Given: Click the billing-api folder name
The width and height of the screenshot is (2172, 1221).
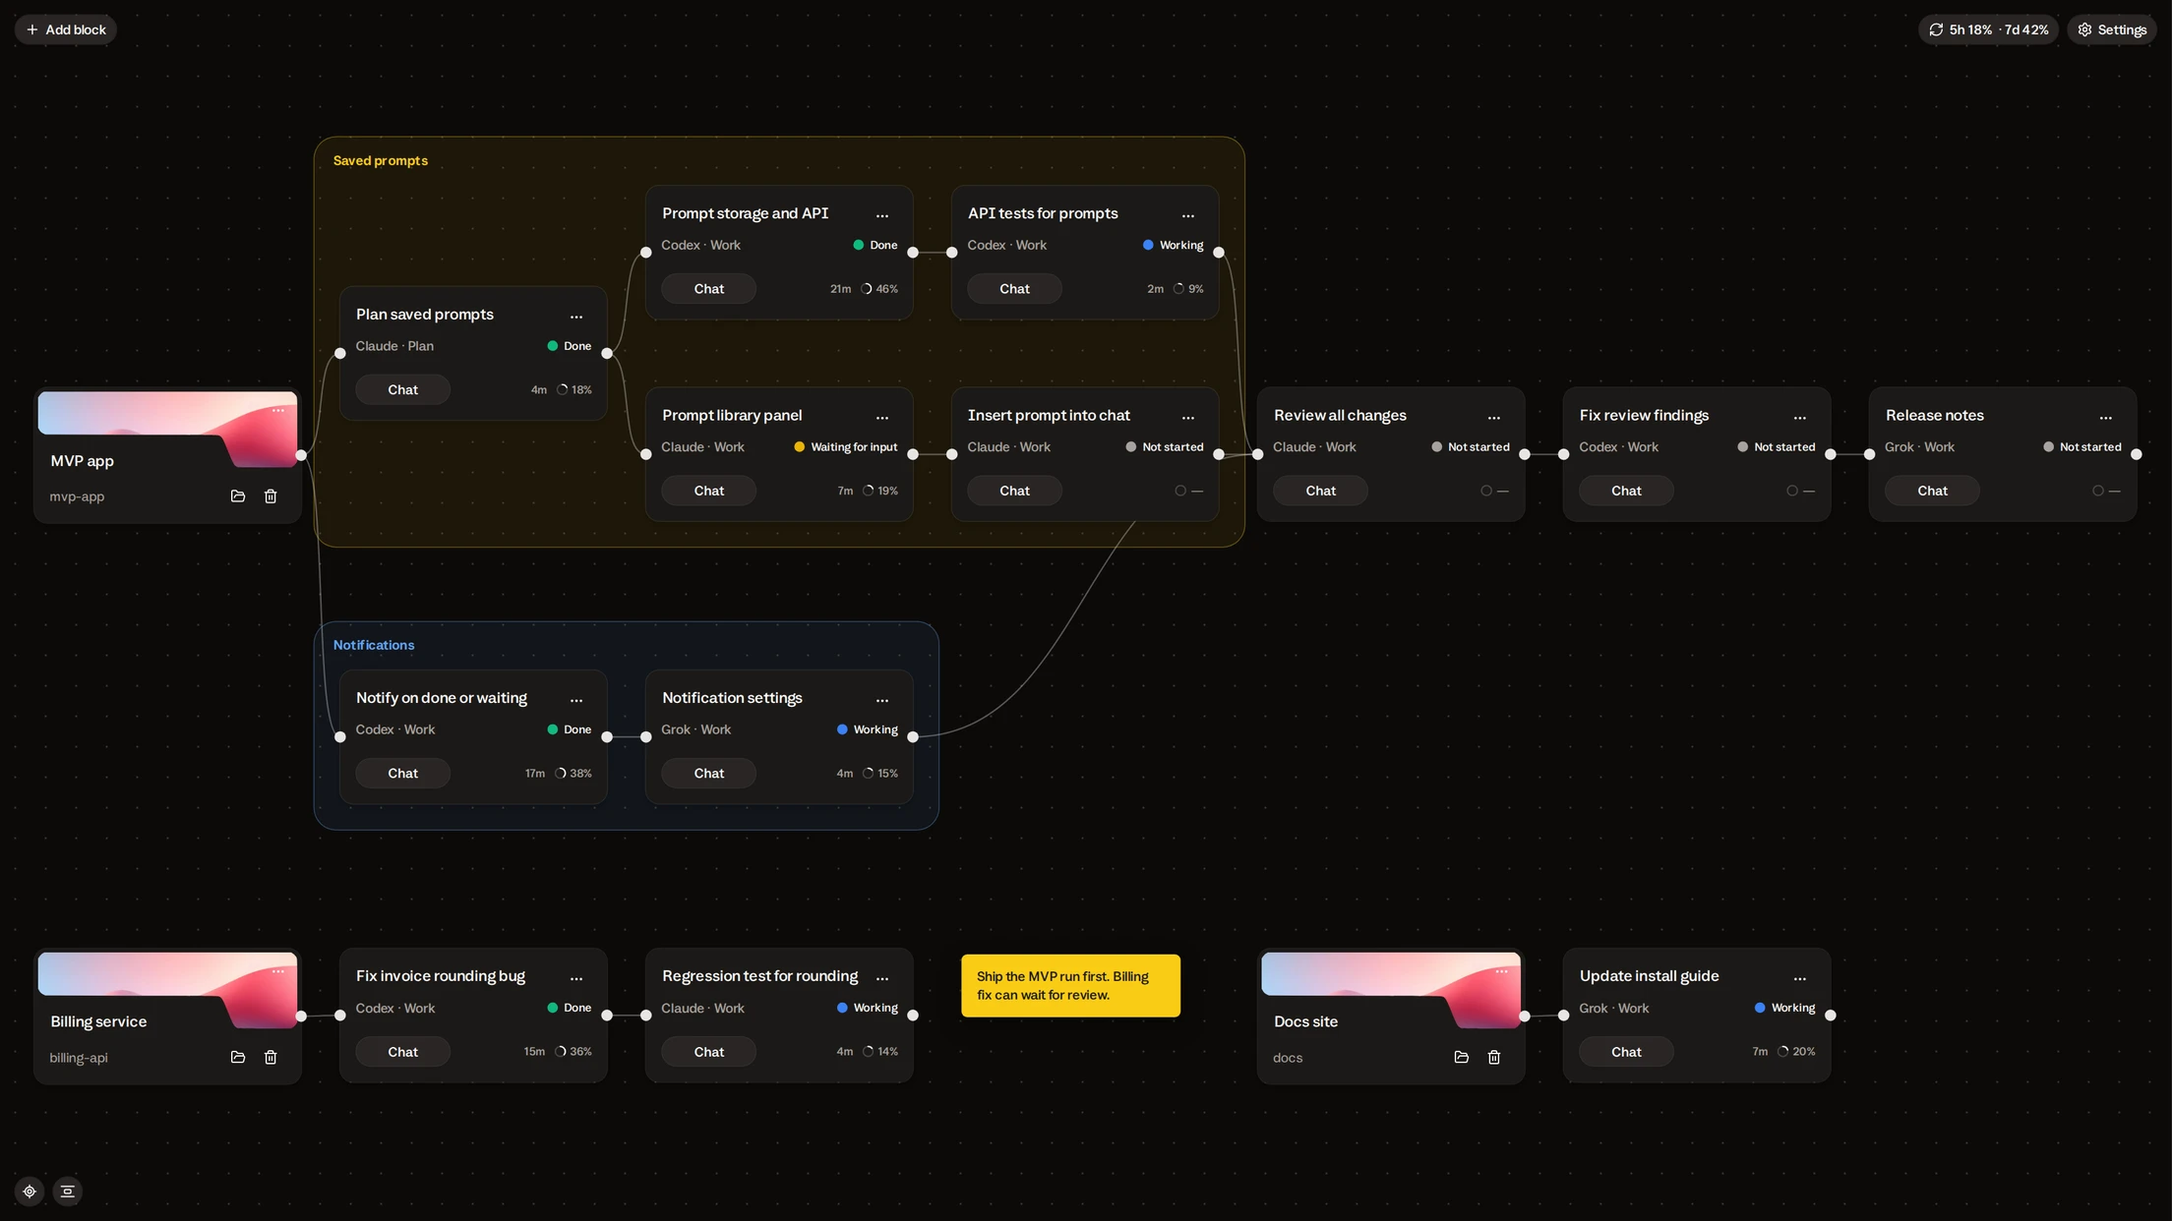Looking at the screenshot, I should point(79,1058).
